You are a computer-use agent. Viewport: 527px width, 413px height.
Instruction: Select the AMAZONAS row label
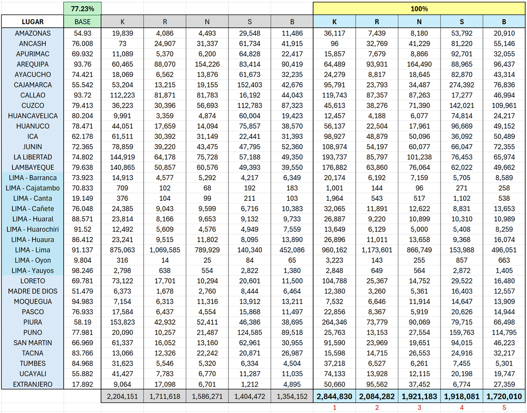pyautogui.click(x=32, y=33)
